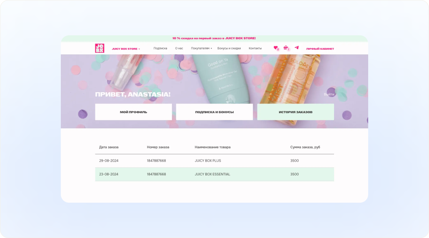Click the order date 23-08-2024

(109, 174)
